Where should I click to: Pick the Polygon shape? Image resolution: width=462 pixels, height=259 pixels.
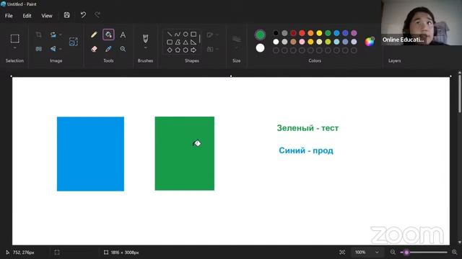click(178, 42)
